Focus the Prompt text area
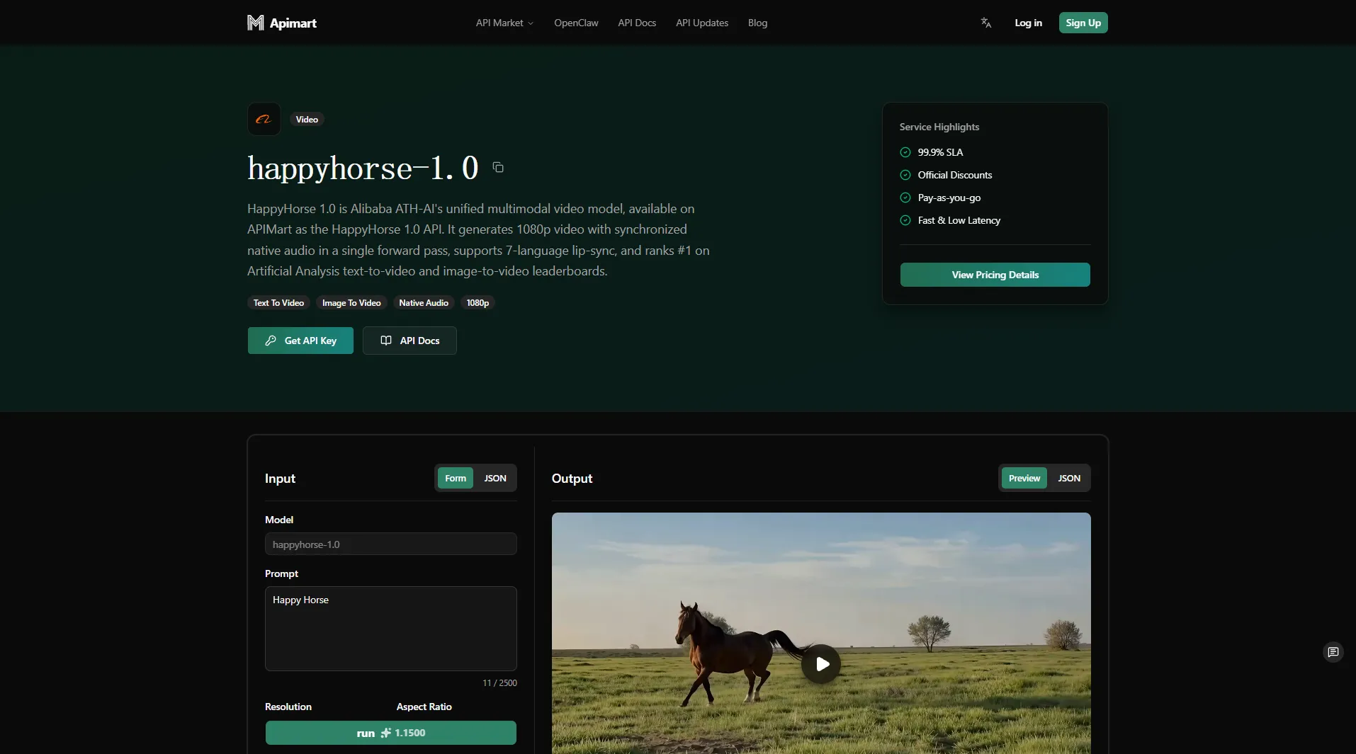Viewport: 1356px width, 754px height. pyautogui.click(x=391, y=629)
